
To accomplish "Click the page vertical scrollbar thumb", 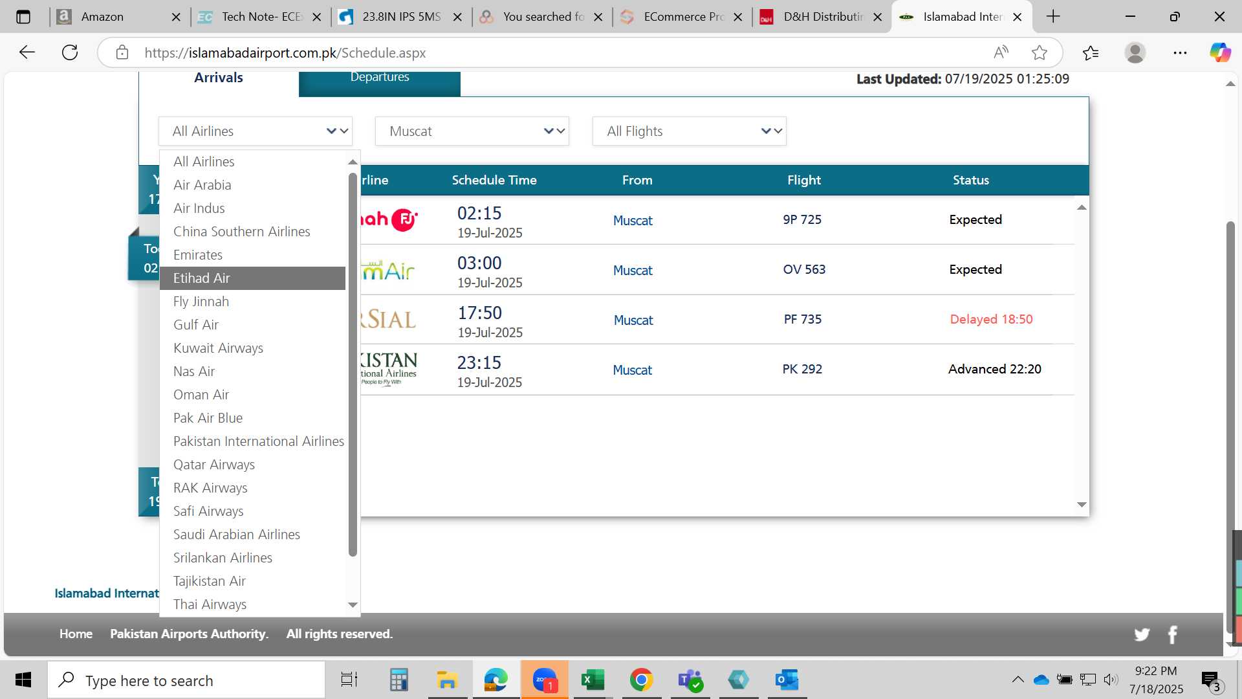I will [x=1231, y=427].
